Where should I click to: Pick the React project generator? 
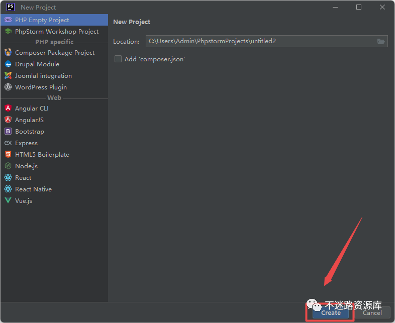54,178
